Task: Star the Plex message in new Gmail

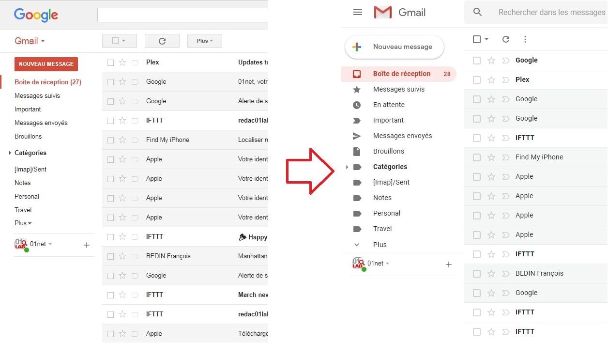Action: 491,79
